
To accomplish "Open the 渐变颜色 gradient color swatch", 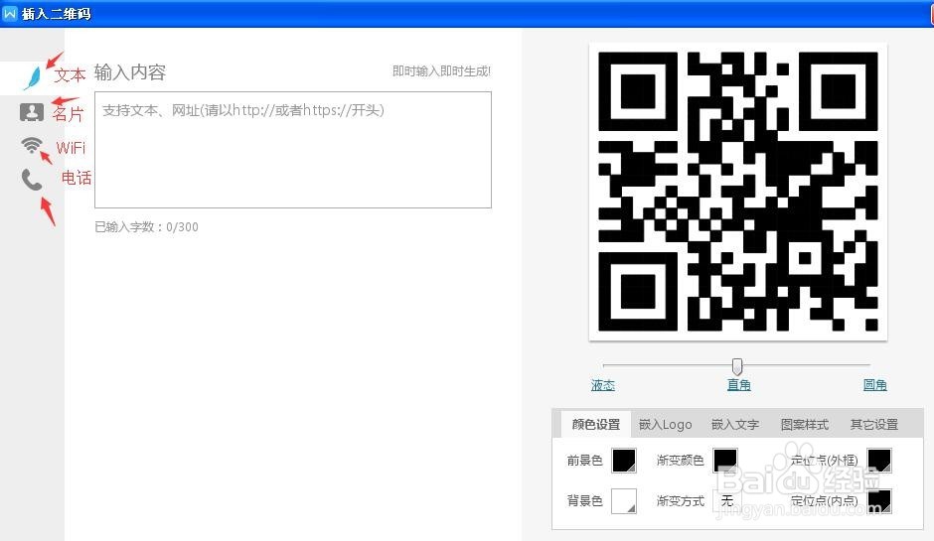I will point(725,461).
